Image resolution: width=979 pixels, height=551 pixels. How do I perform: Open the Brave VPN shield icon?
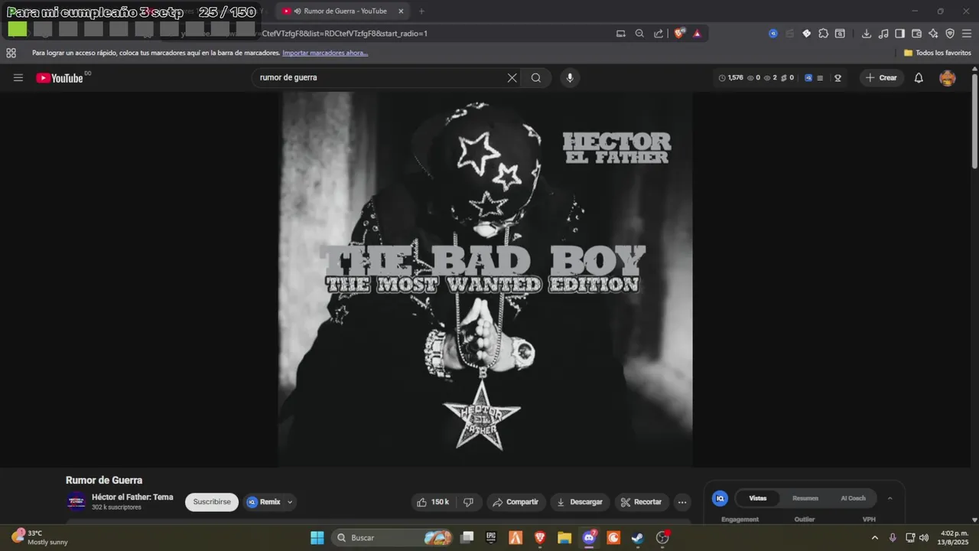click(950, 34)
